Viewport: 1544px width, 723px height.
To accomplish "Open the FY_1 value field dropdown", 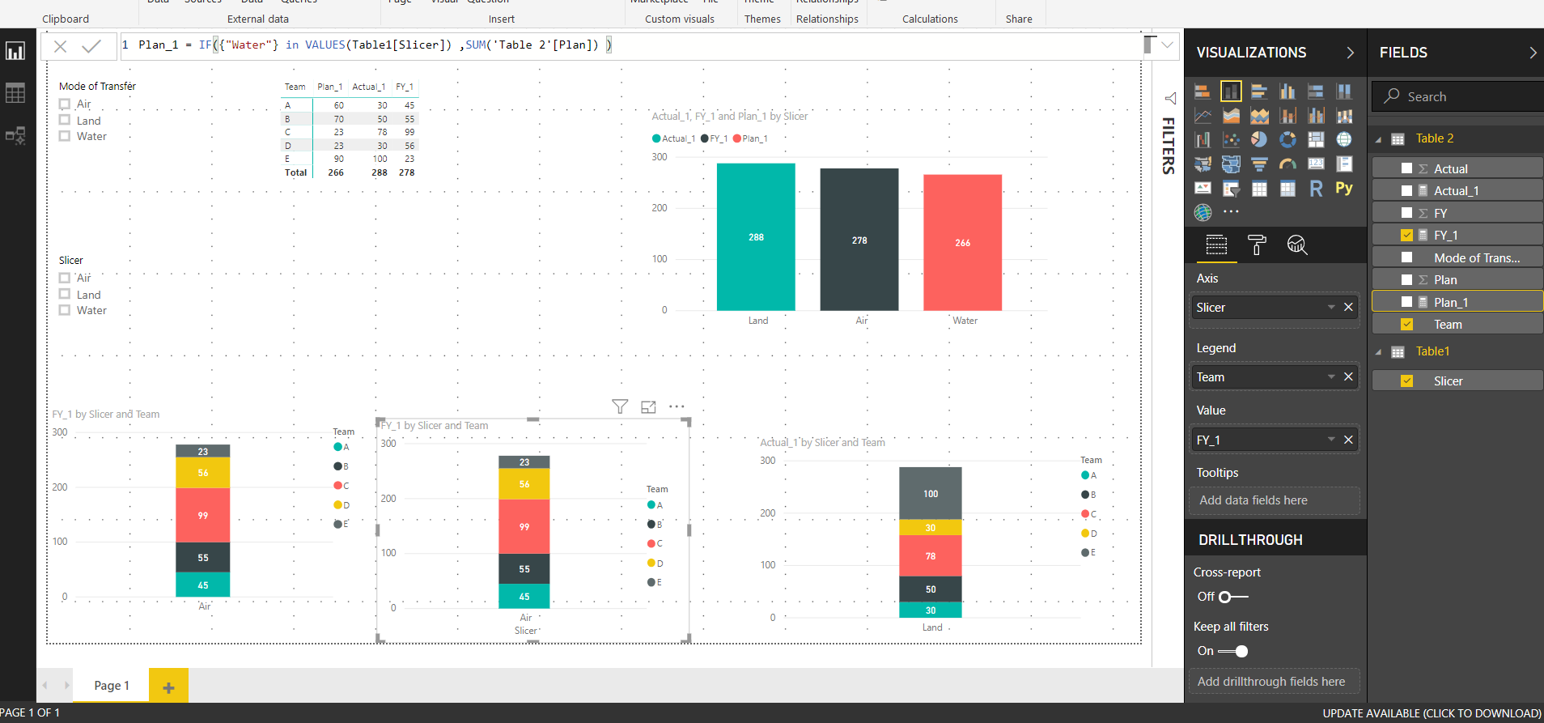I will (x=1331, y=440).
